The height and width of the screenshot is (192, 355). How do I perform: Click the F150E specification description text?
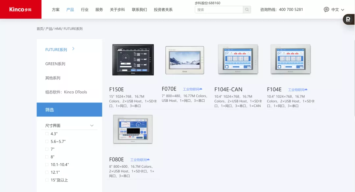133,101
